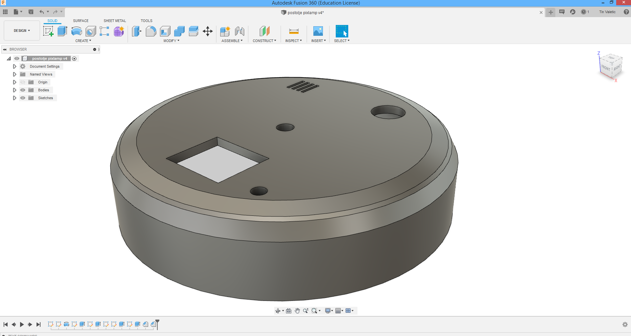Open timeline settings gear

(625, 325)
